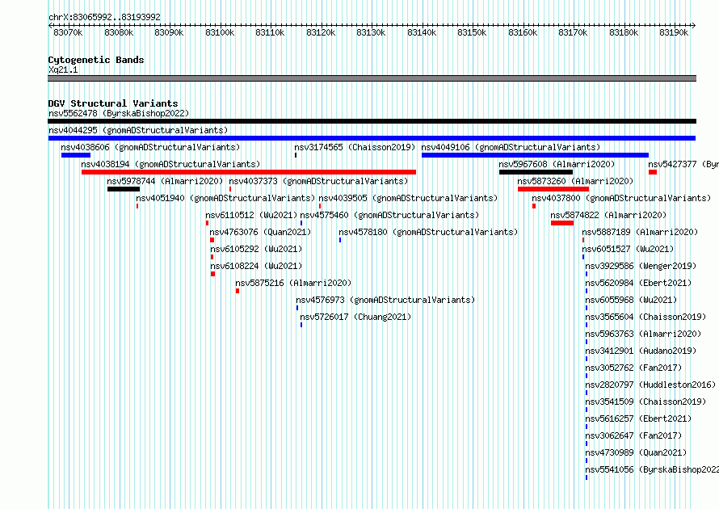Open nsv5875216 (Almarri2020) label
The height and width of the screenshot is (509, 719).
click(293, 283)
